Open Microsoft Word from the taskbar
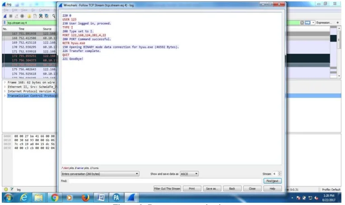Image resolution: width=345 pixels, height=205 pixels. point(101,197)
